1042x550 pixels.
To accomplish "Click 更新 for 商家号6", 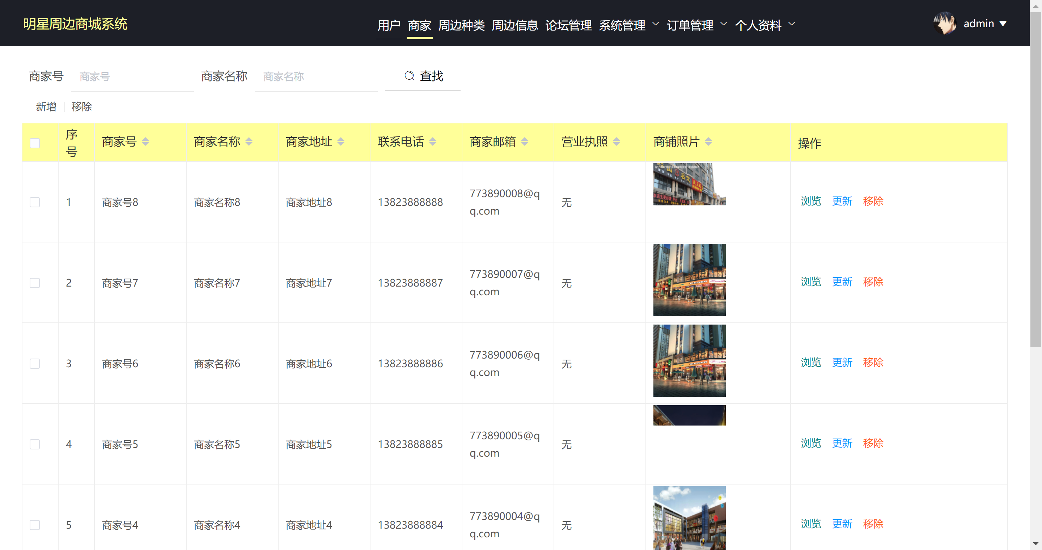I will point(842,362).
